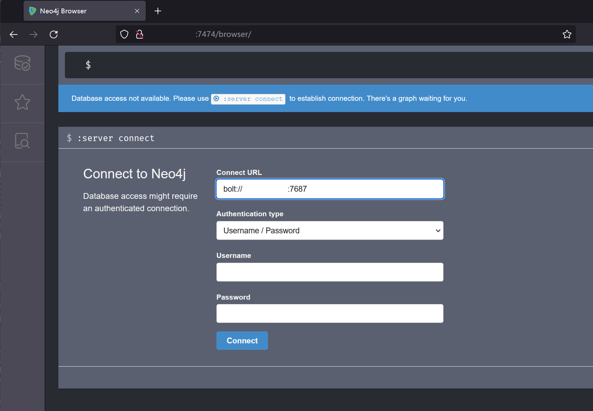Run the :server connect link in banner
The width and height of the screenshot is (593, 411).
tap(248, 99)
